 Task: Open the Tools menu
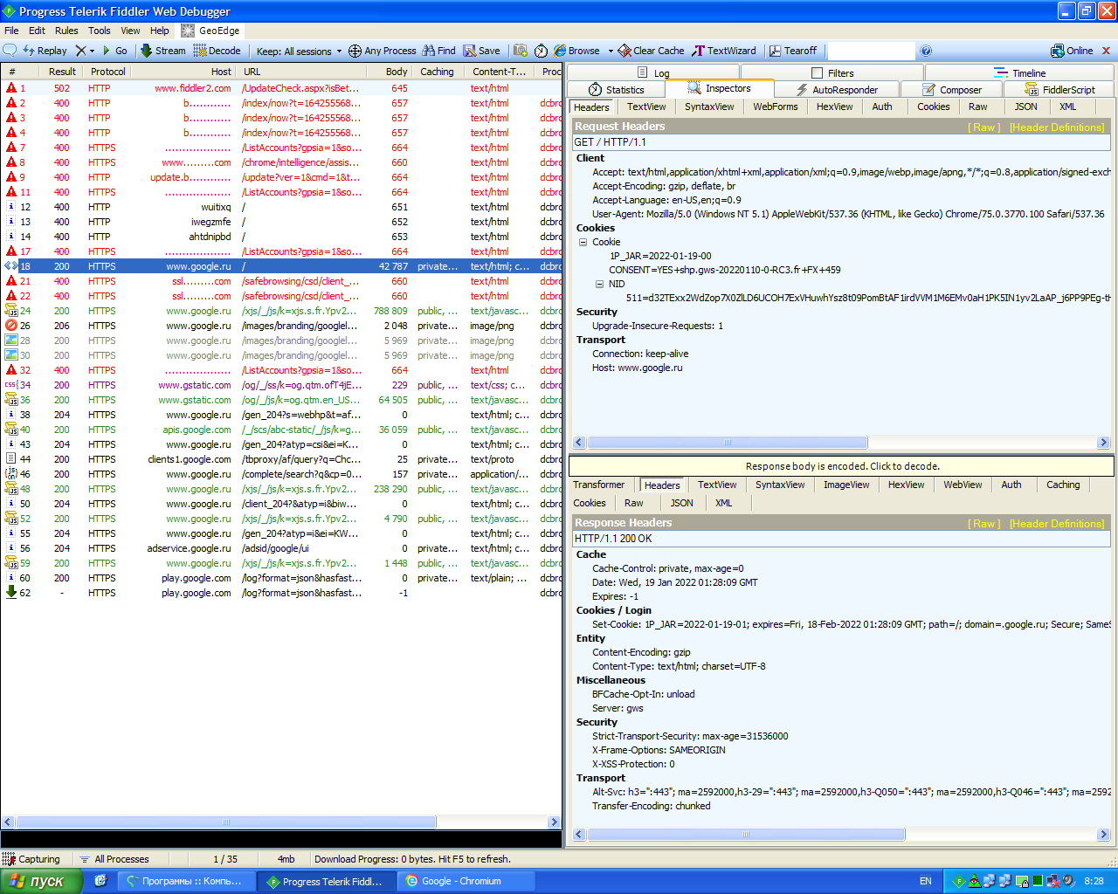[100, 30]
